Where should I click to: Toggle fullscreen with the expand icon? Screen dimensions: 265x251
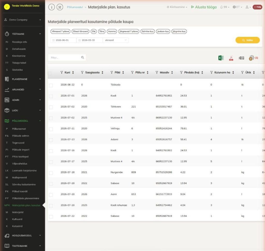click(60, 7)
